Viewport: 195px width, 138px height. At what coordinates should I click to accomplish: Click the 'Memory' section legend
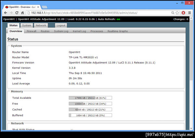(17, 91)
